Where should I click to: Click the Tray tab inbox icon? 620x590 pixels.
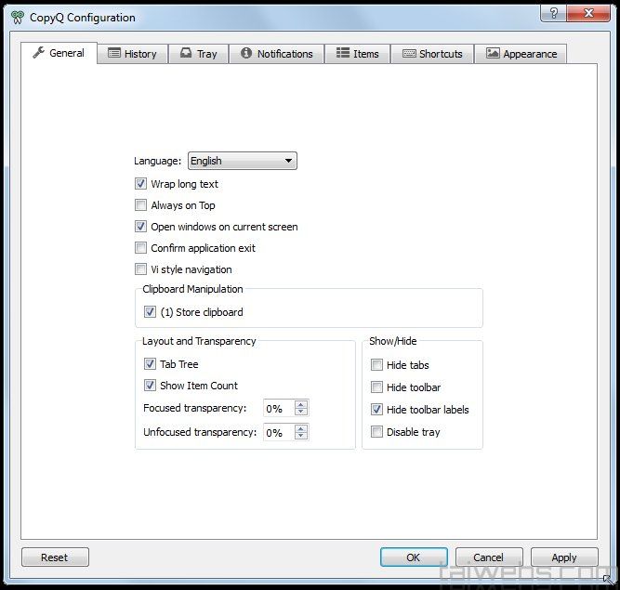(x=187, y=54)
